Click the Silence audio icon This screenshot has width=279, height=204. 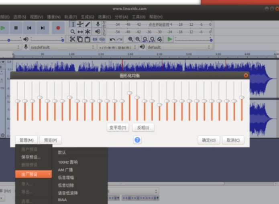tap(102, 39)
